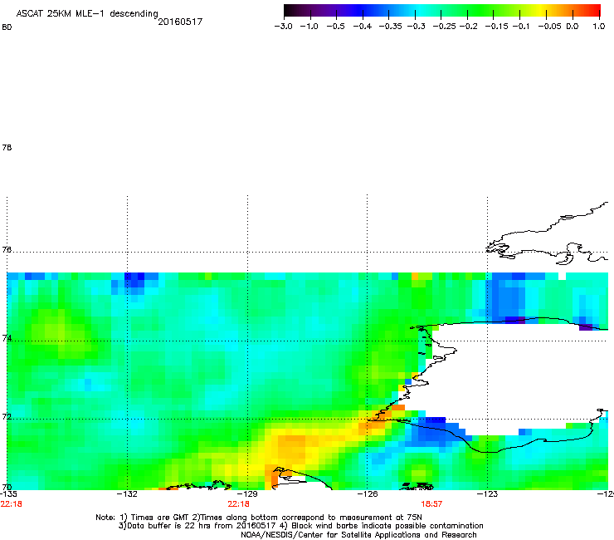Click the "80" latitude label
Image resolution: width=614 pixels, height=540 pixels.
[7, 27]
